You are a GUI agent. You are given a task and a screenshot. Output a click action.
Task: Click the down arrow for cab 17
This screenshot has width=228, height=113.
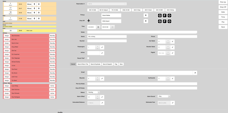39,9
